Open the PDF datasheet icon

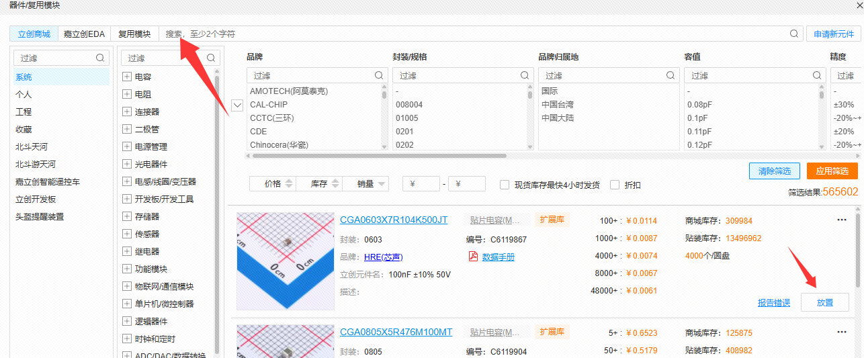(x=473, y=257)
